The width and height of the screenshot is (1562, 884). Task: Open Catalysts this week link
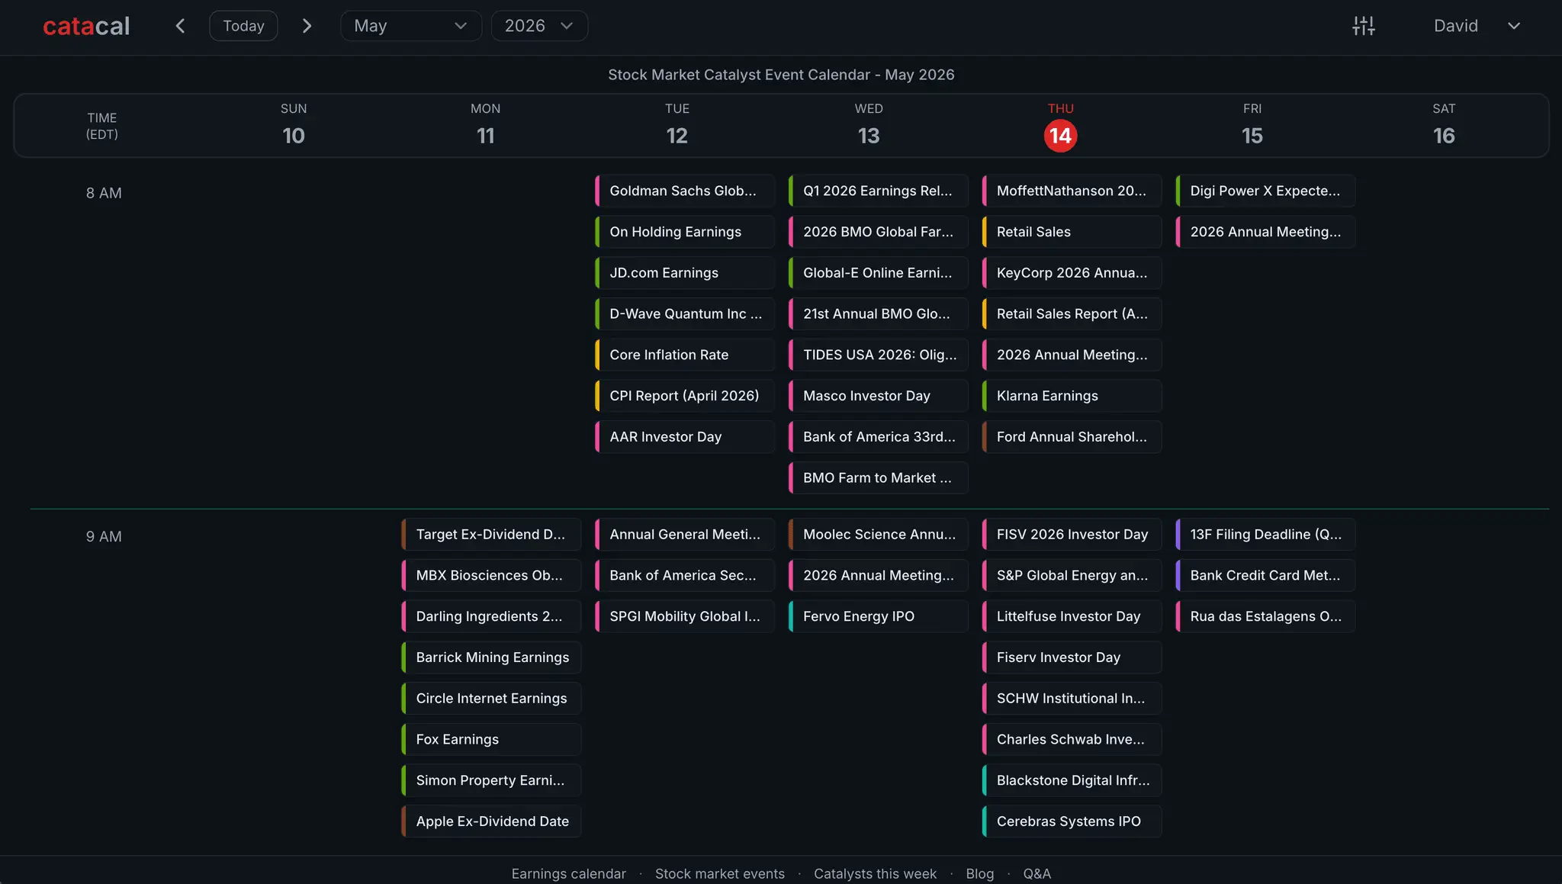coord(875,873)
